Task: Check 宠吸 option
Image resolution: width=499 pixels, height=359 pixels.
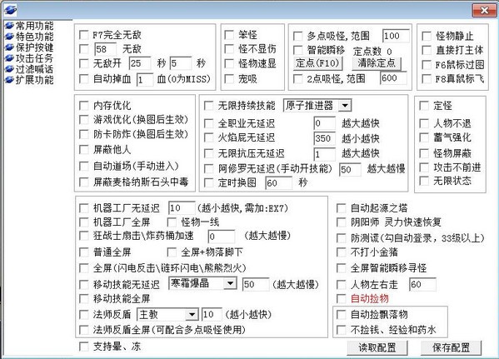Action: point(229,78)
